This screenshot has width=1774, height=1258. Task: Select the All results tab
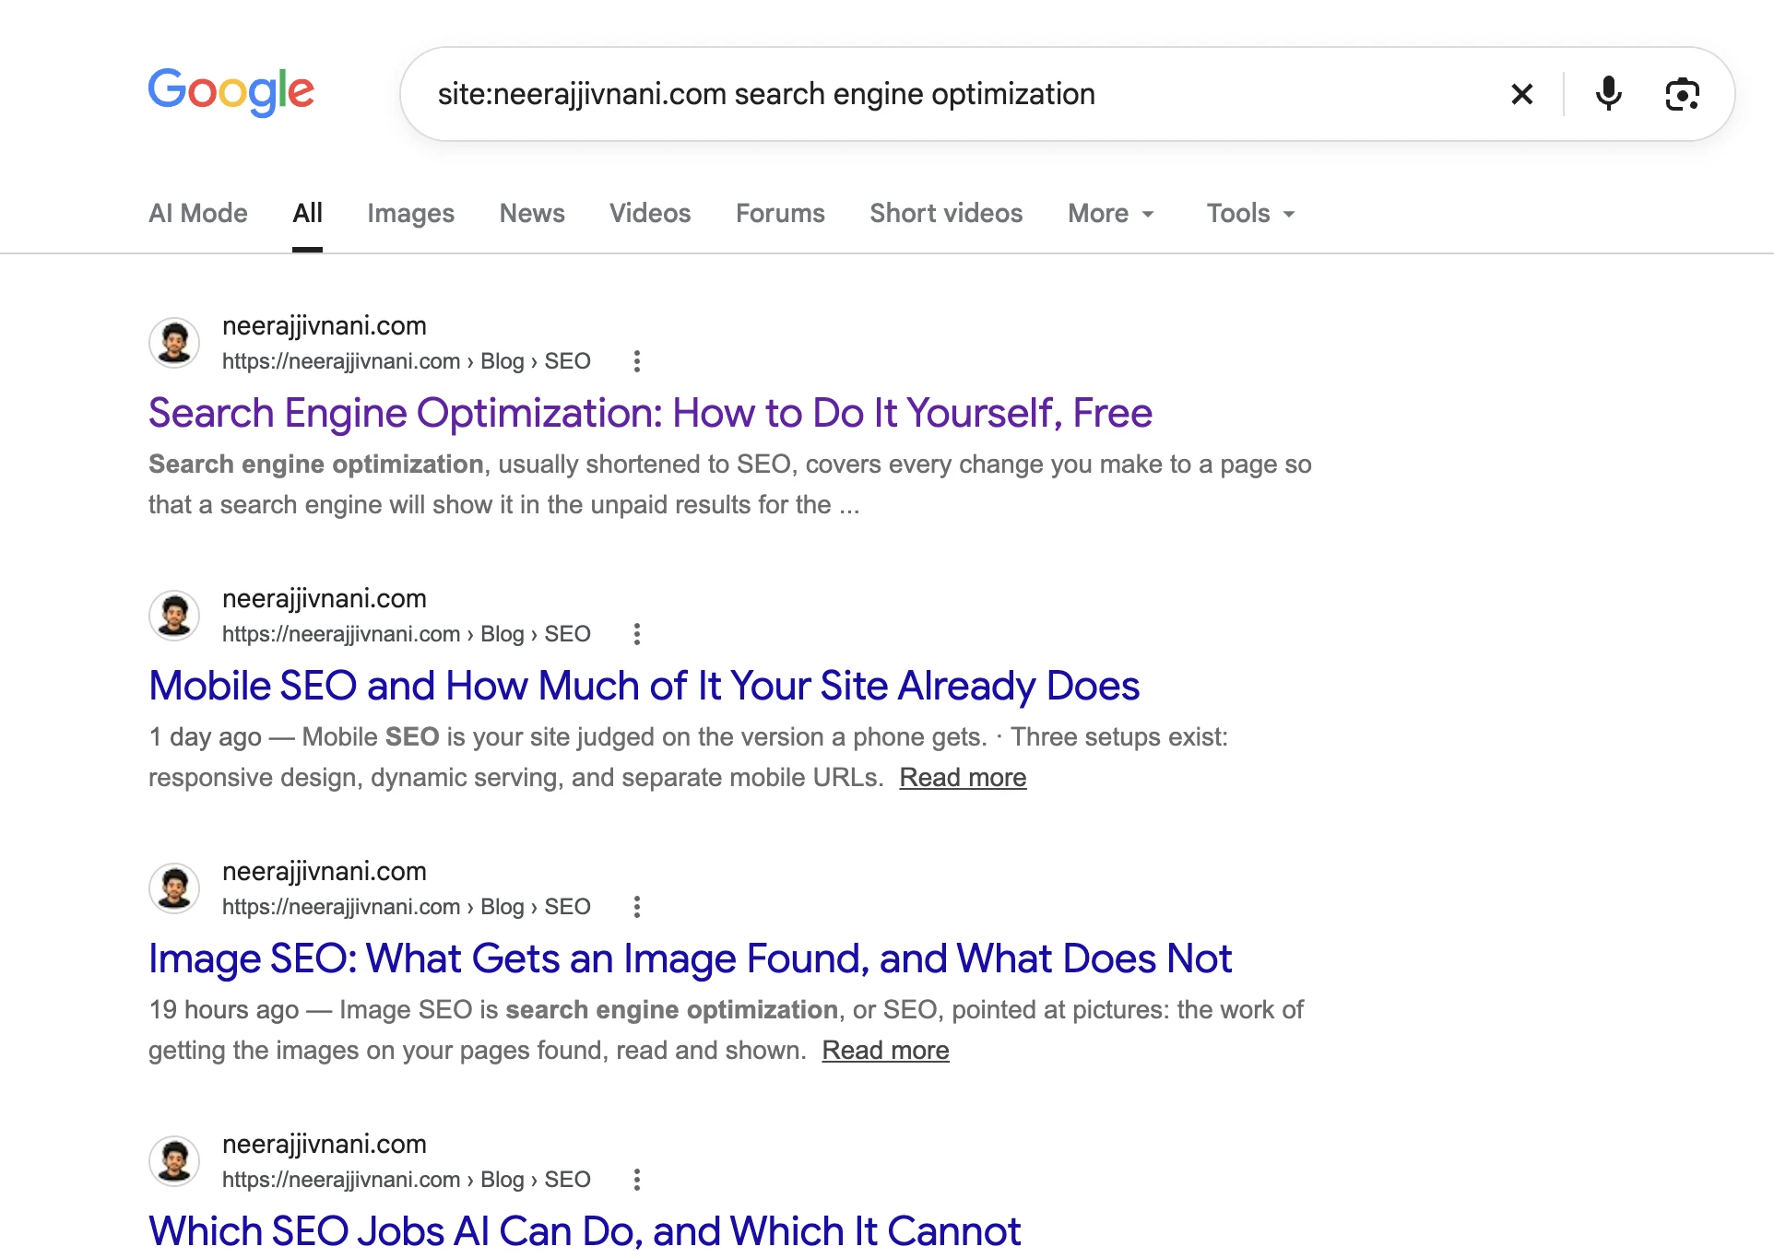[307, 214]
